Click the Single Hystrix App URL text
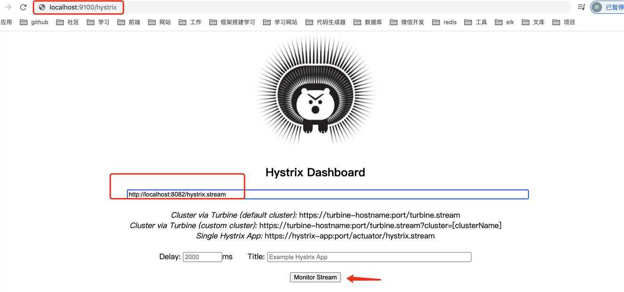624x292 pixels. click(x=350, y=236)
